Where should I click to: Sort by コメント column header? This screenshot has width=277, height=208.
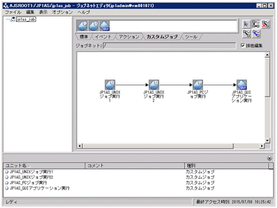[x=135, y=165]
